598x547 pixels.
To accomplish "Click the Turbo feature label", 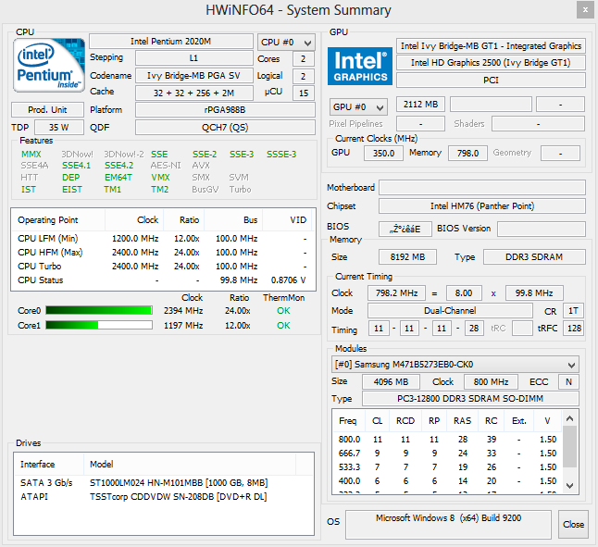I will [x=241, y=190].
